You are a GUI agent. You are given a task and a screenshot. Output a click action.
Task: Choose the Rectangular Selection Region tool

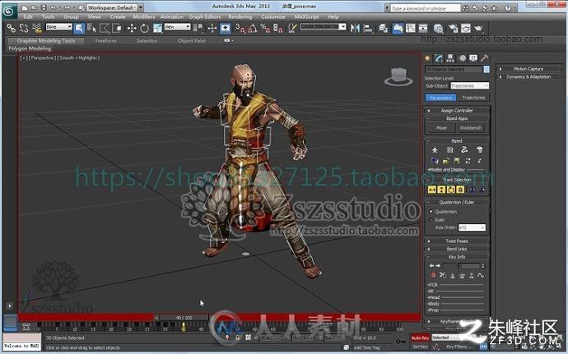[x=105, y=28]
